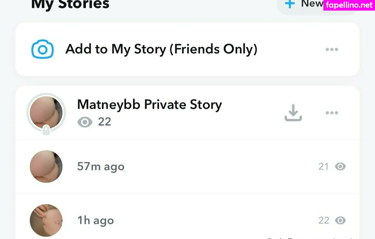Toggle view count visibility on the 1h snap
This screenshot has height=239, width=375.
tap(340, 220)
